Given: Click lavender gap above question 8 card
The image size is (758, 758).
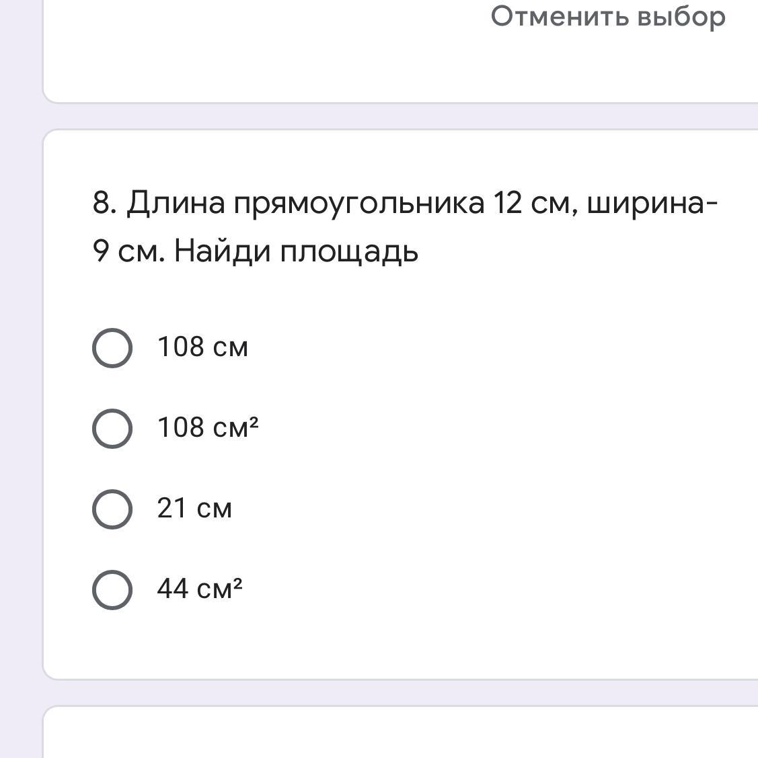Looking at the screenshot, I should 401,116.
